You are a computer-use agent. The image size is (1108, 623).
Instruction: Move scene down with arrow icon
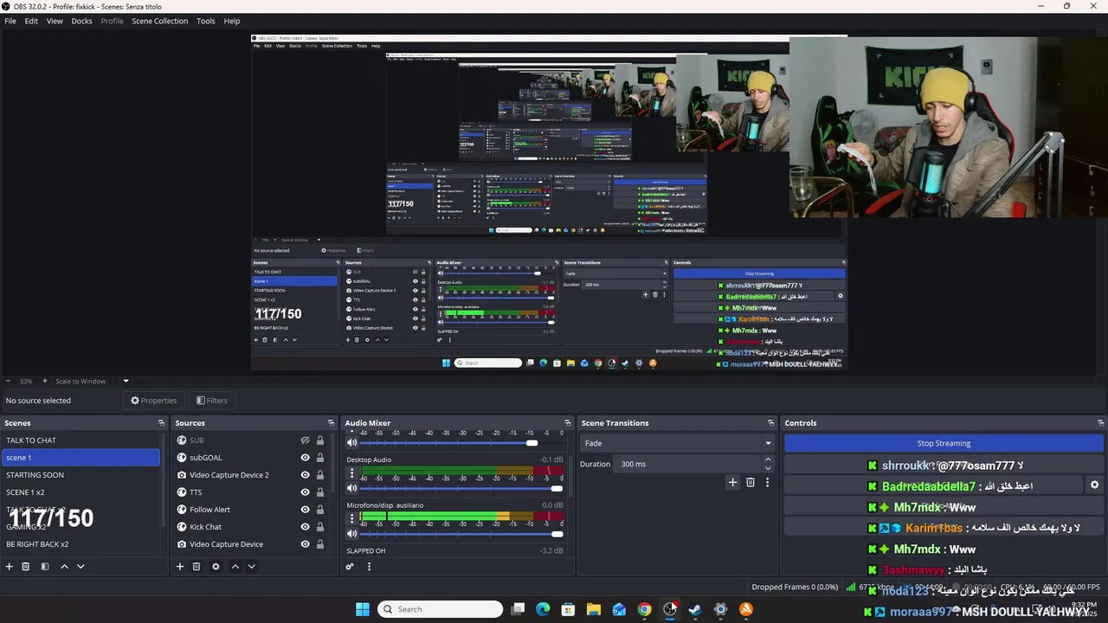coord(81,567)
